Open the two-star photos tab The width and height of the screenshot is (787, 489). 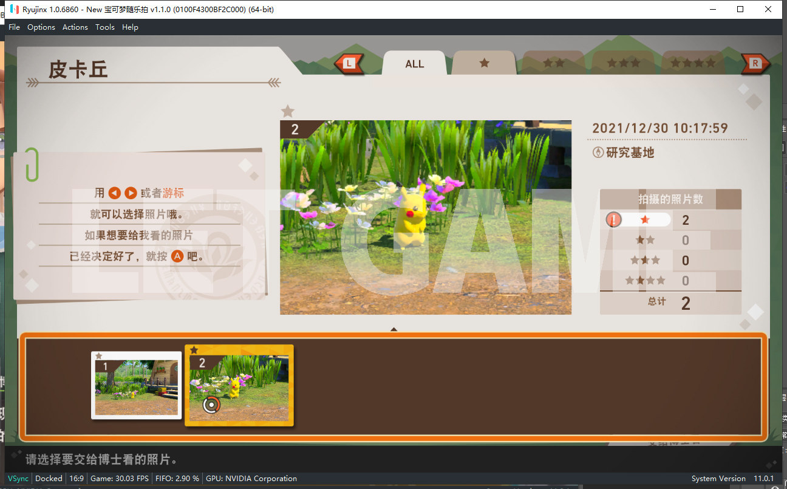[553, 63]
